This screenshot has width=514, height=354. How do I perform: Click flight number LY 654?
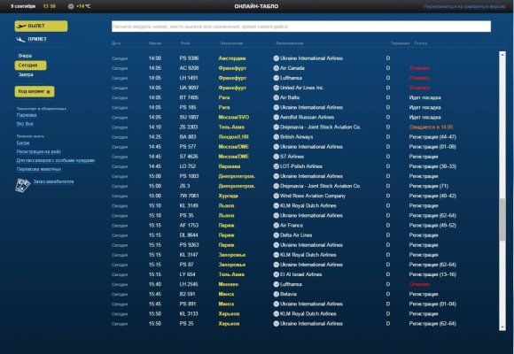[188, 274]
